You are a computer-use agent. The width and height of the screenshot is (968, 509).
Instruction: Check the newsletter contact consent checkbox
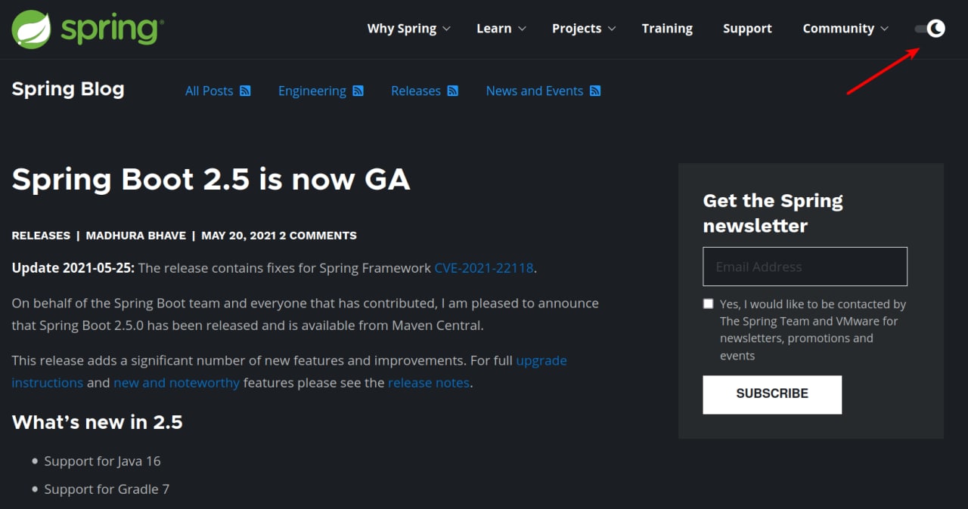[708, 304]
